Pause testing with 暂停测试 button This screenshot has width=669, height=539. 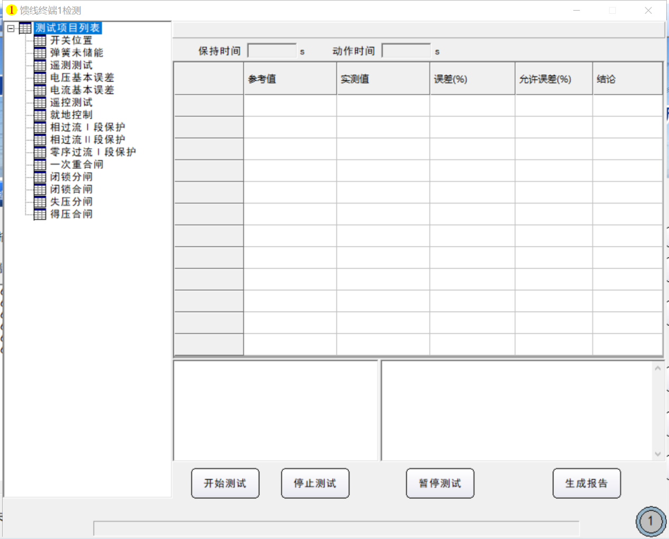[x=440, y=483]
